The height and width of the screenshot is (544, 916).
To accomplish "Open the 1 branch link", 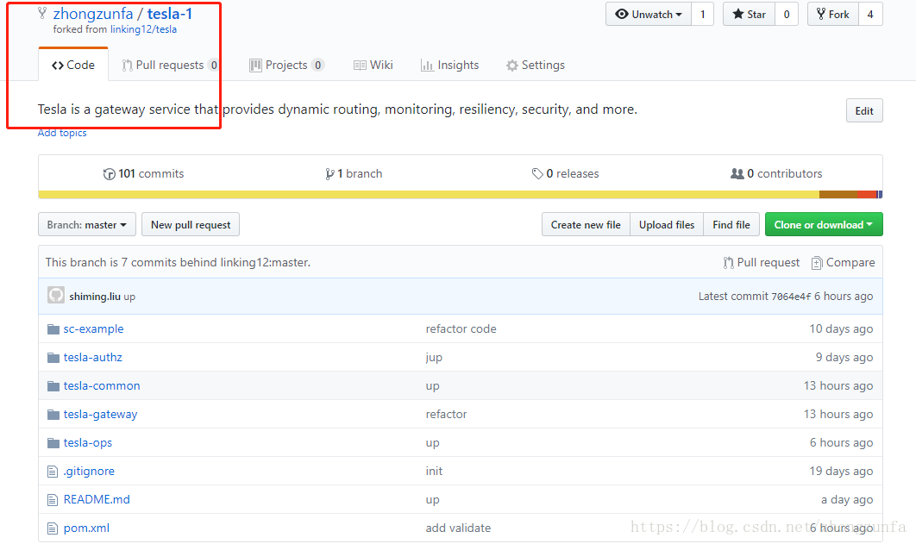I will 354,174.
